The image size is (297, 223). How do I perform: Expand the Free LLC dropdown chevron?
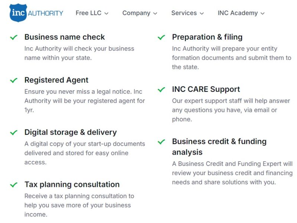click(x=106, y=13)
